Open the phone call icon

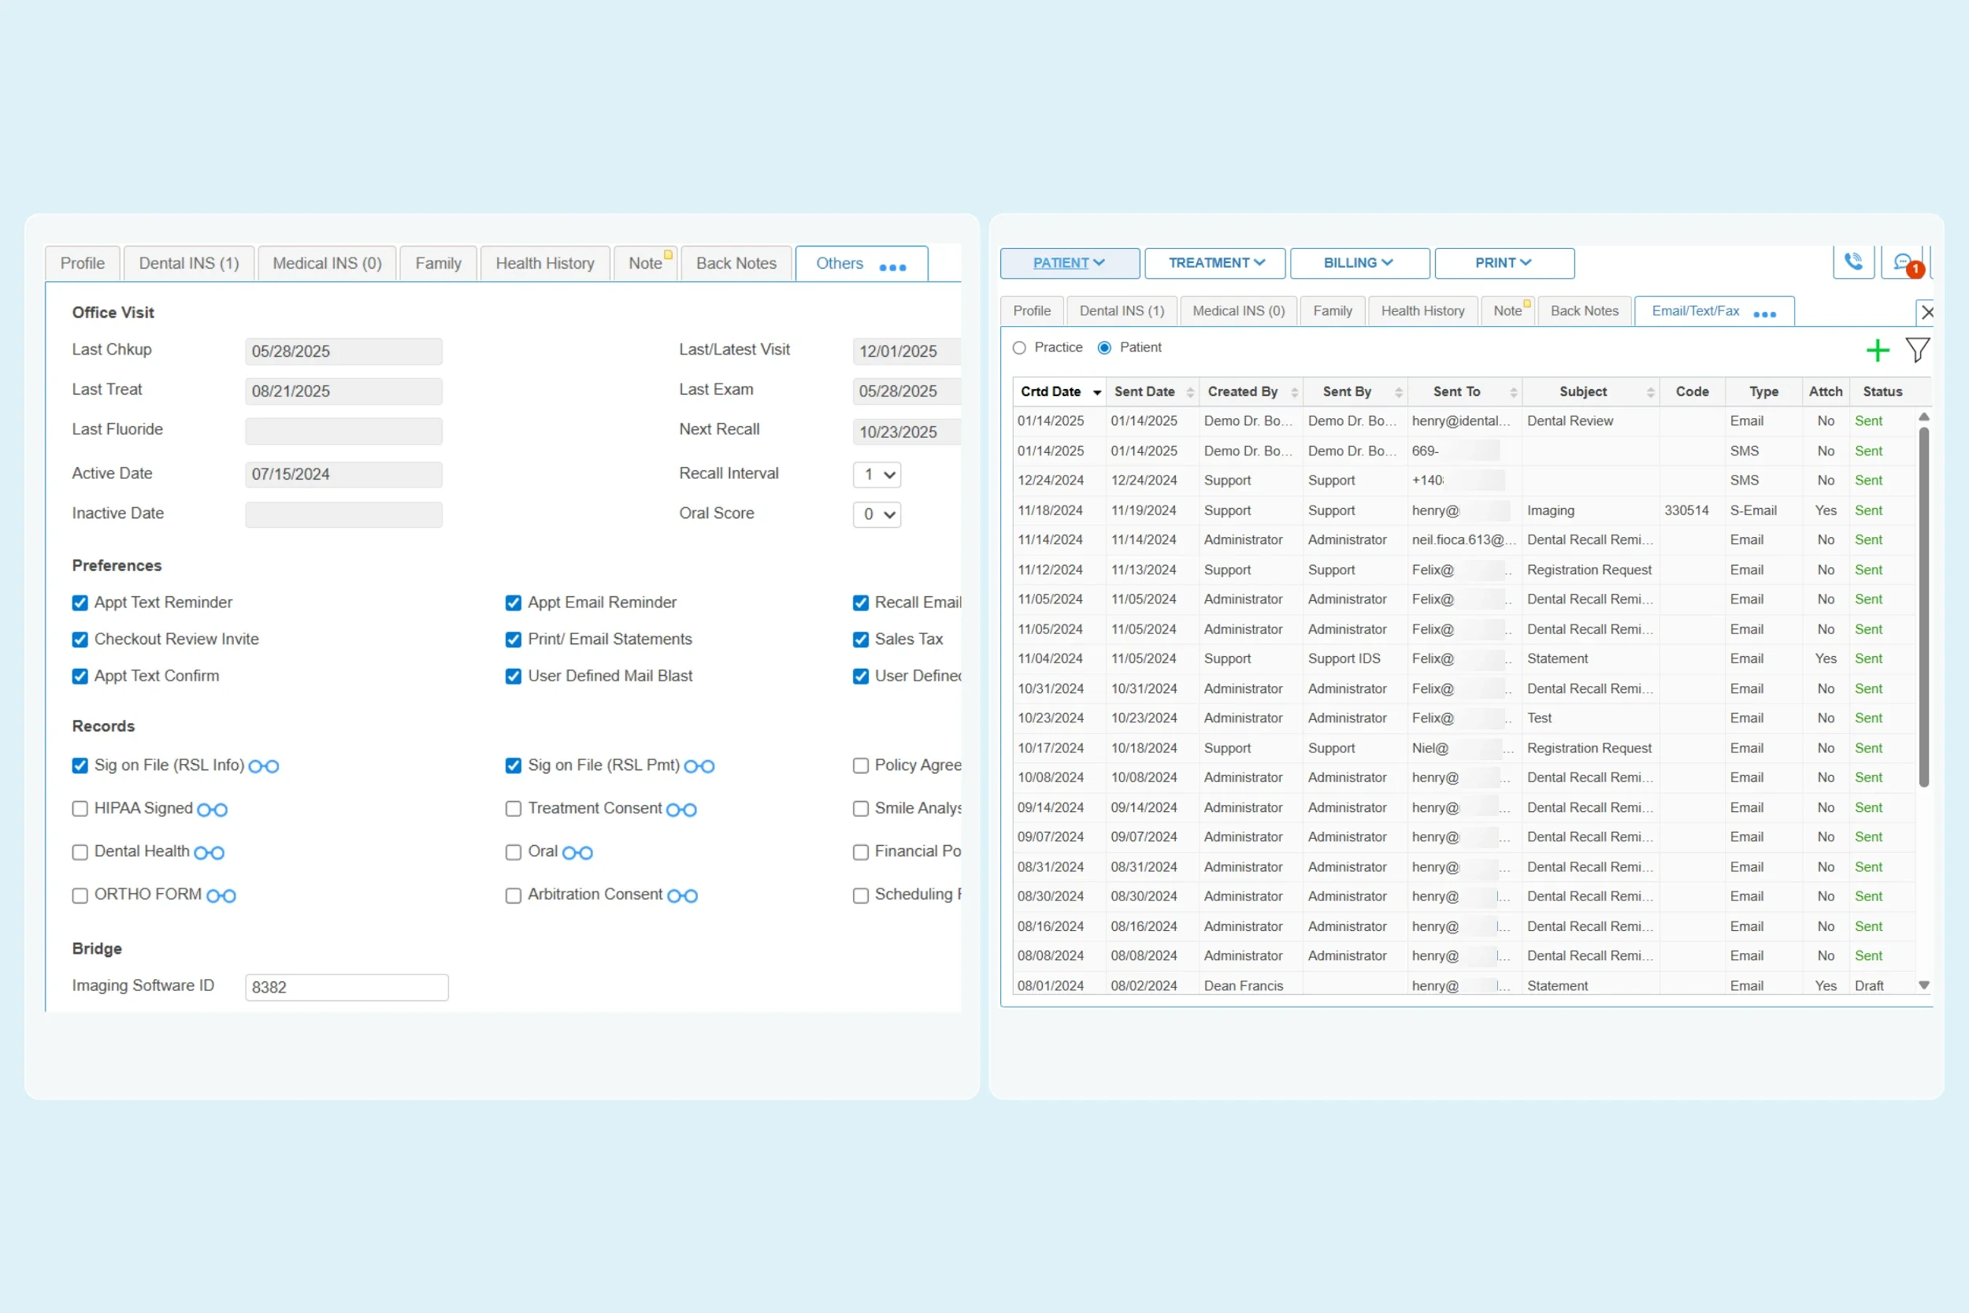click(x=1853, y=261)
